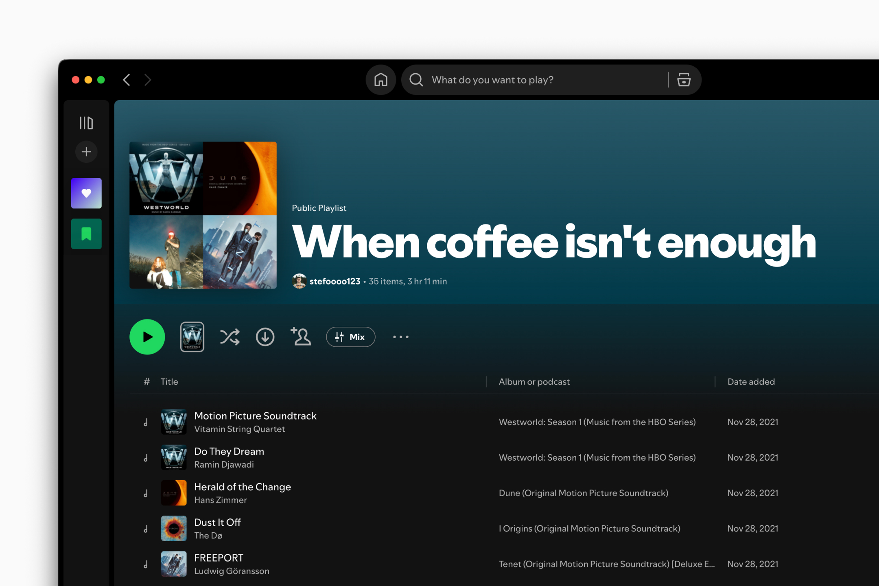Open stefoooo123's profile

335,281
